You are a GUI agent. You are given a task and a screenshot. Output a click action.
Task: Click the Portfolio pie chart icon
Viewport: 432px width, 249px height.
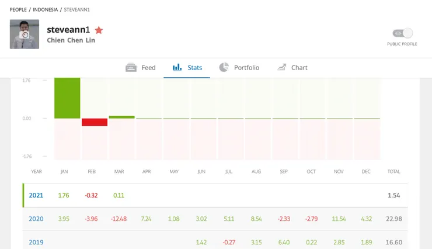pos(224,68)
